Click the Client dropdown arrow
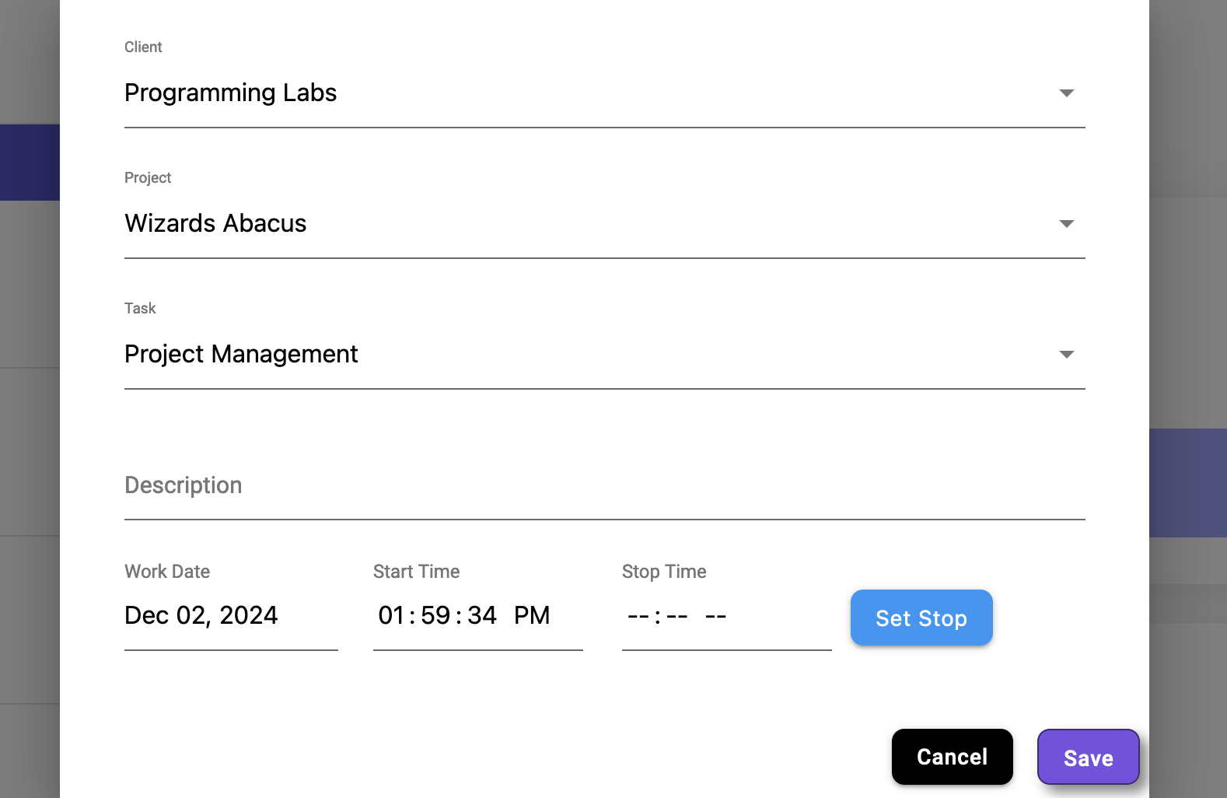 (x=1066, y=93)
